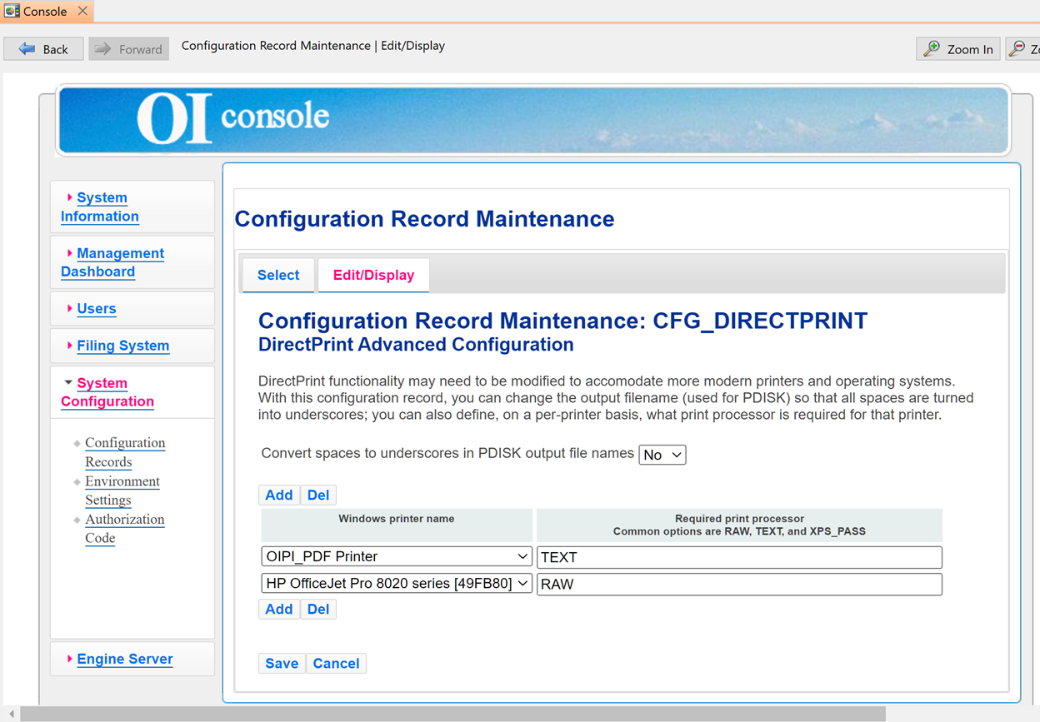The width and height of the screenshot is (1040, 722).
Task: Click the Console tab icon
Action: [x=12, y=11]
